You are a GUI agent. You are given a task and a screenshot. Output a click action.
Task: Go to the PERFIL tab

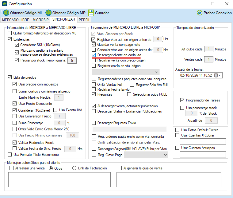84,20
